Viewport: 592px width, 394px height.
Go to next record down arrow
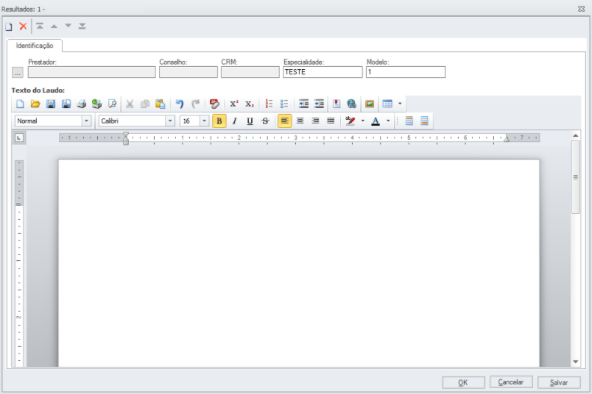coord(68,26)
